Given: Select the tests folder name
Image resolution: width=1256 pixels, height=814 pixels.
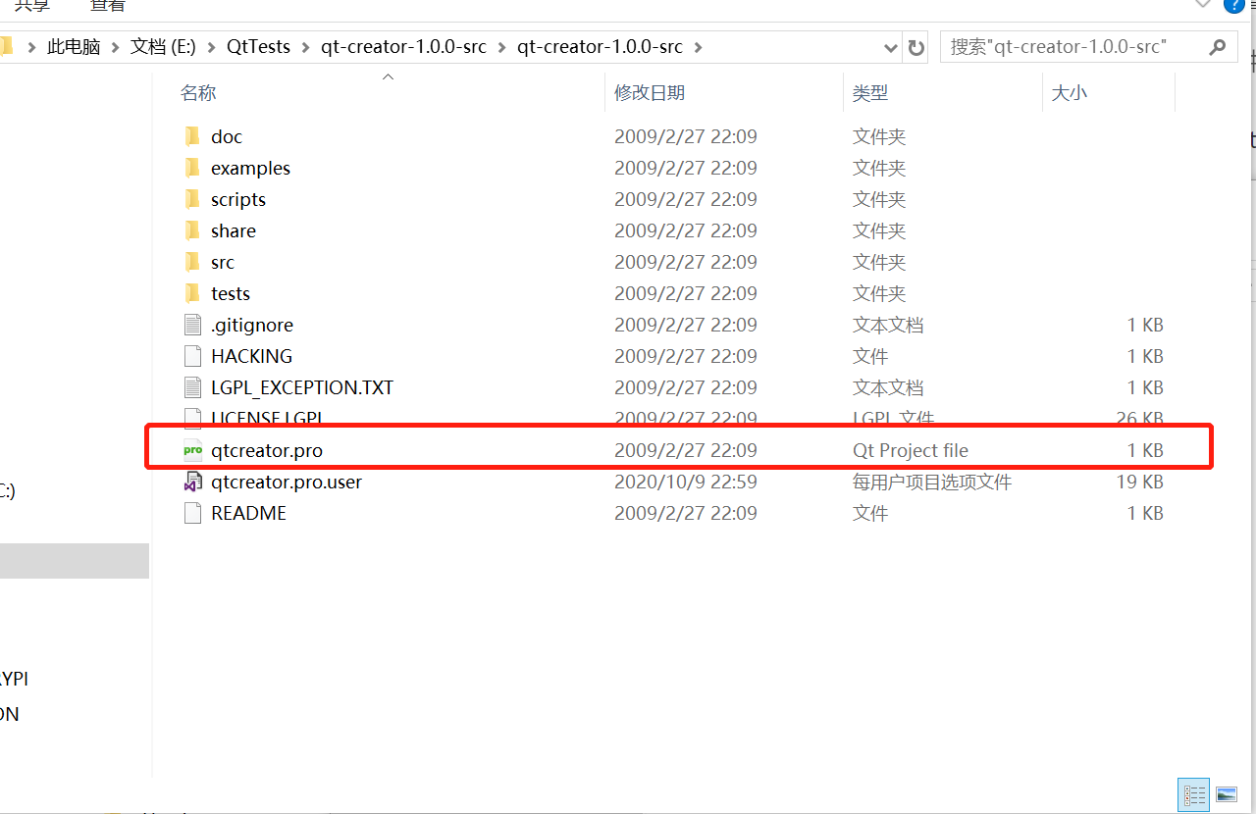Looking at the screenshot, I should (231, 293).
